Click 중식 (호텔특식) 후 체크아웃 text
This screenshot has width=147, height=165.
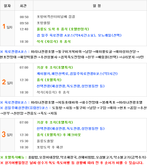[x=59, y=135]
